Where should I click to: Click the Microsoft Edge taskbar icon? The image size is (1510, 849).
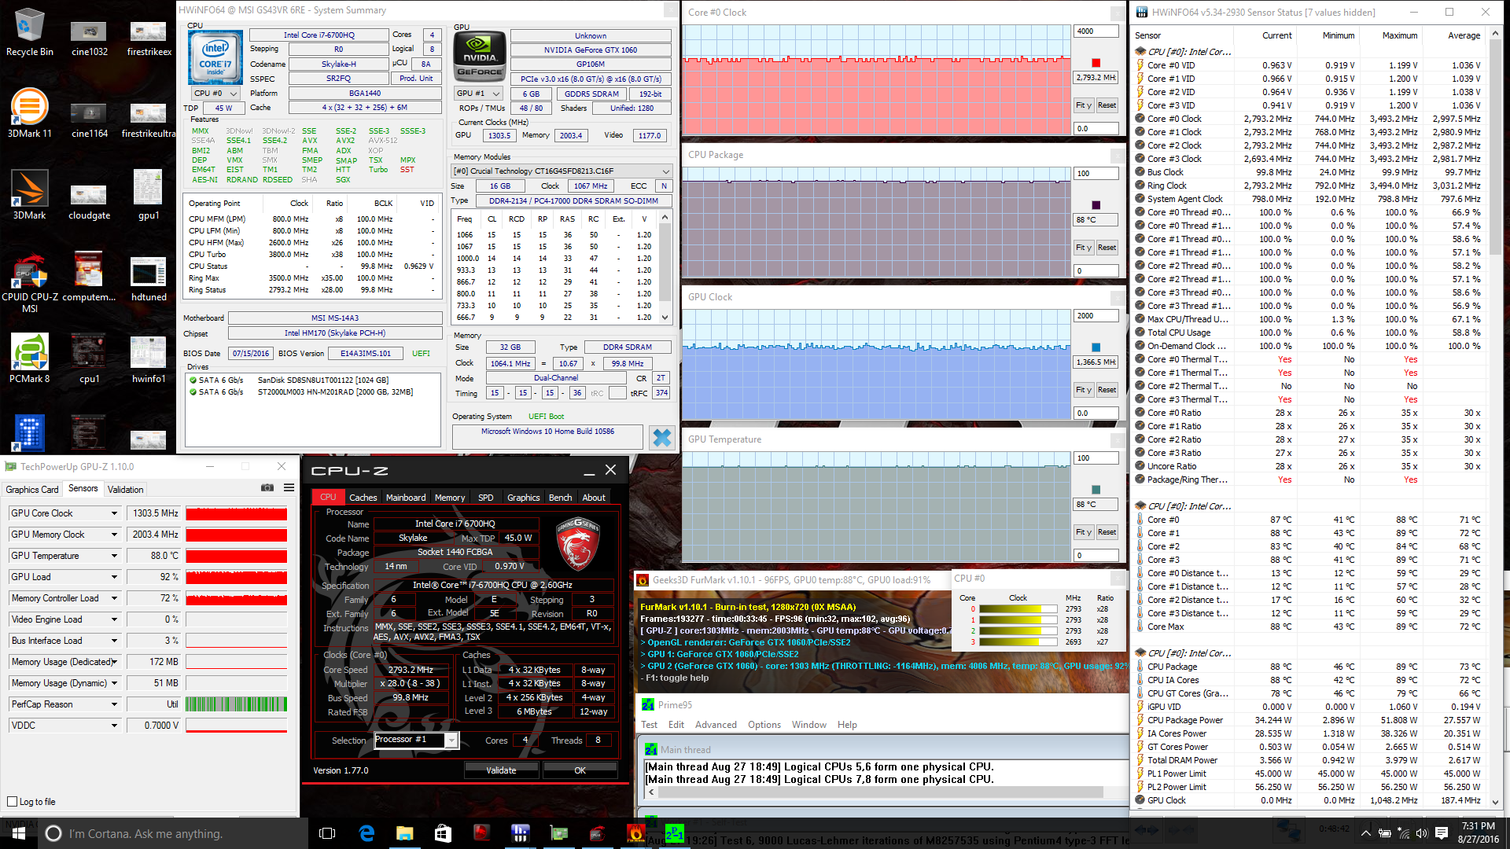pyautogui.click(x=366, y=833)
